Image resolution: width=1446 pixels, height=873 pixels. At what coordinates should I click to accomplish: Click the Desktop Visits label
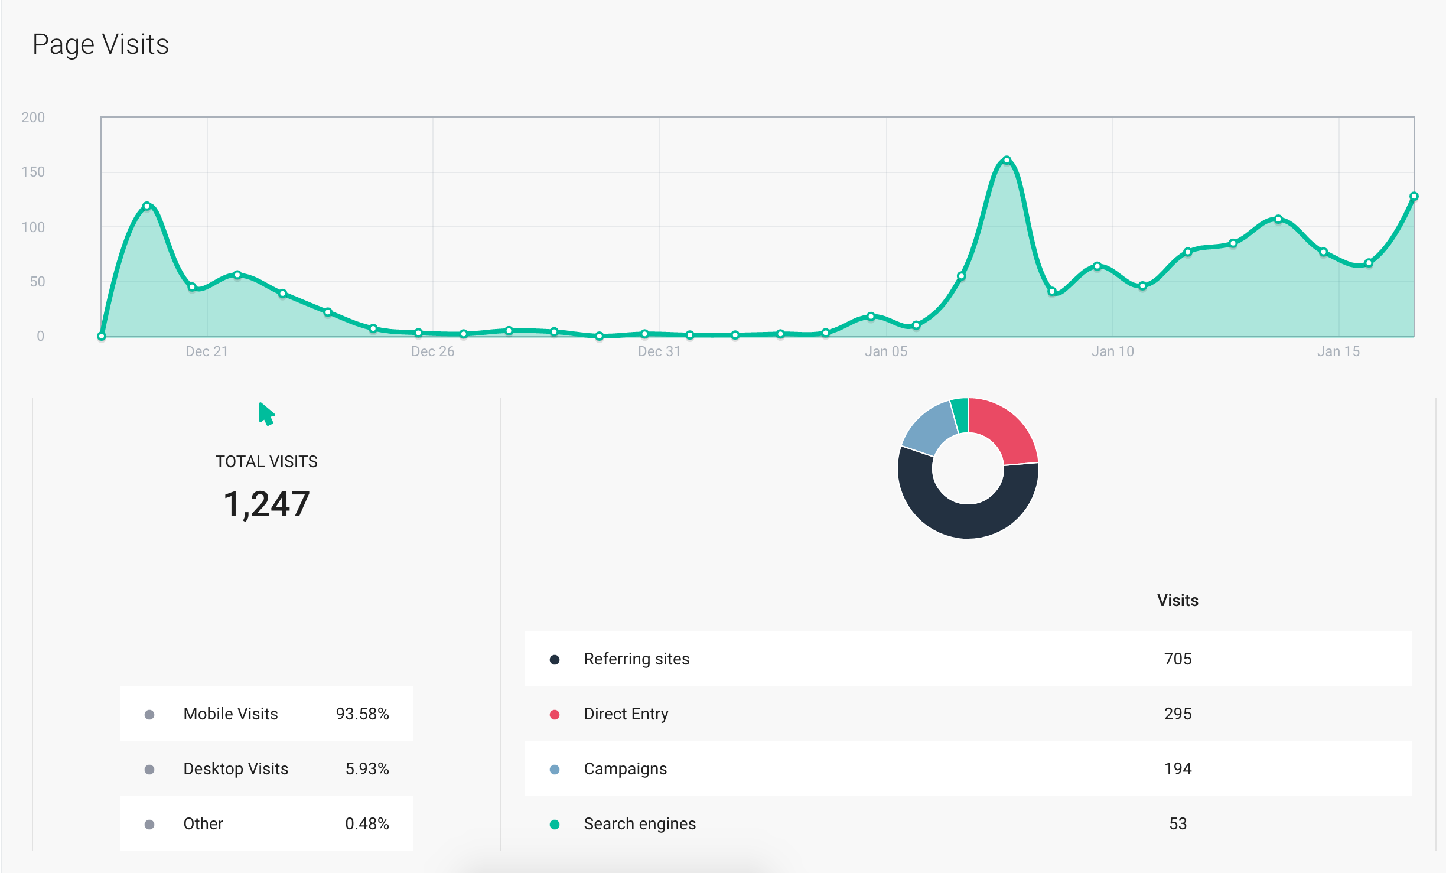(236, 768)
